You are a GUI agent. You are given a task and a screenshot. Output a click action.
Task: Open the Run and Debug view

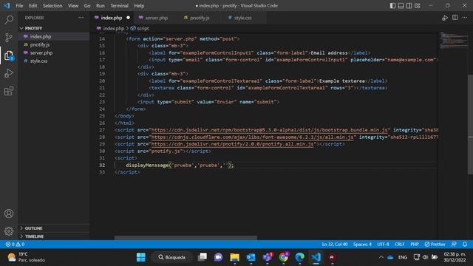9,73
